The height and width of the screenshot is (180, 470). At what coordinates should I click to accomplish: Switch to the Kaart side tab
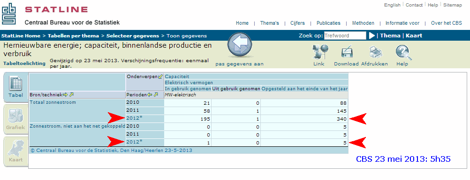click(x=15, y=151)
